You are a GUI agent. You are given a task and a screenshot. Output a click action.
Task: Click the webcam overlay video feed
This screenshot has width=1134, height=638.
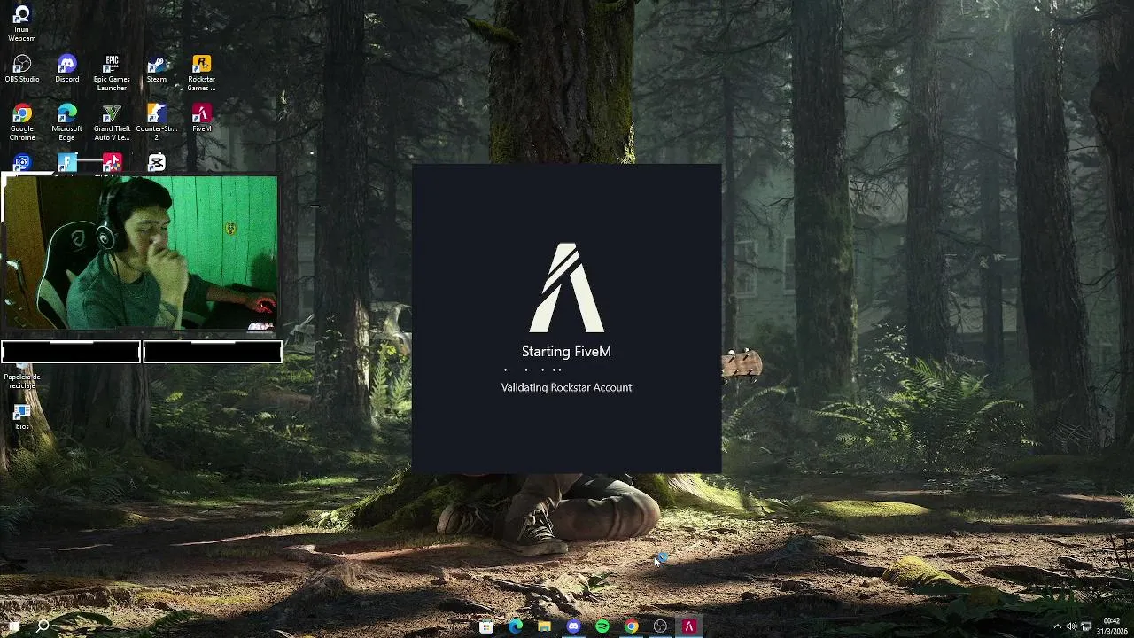pyautogui.click(x=140, y=253)
